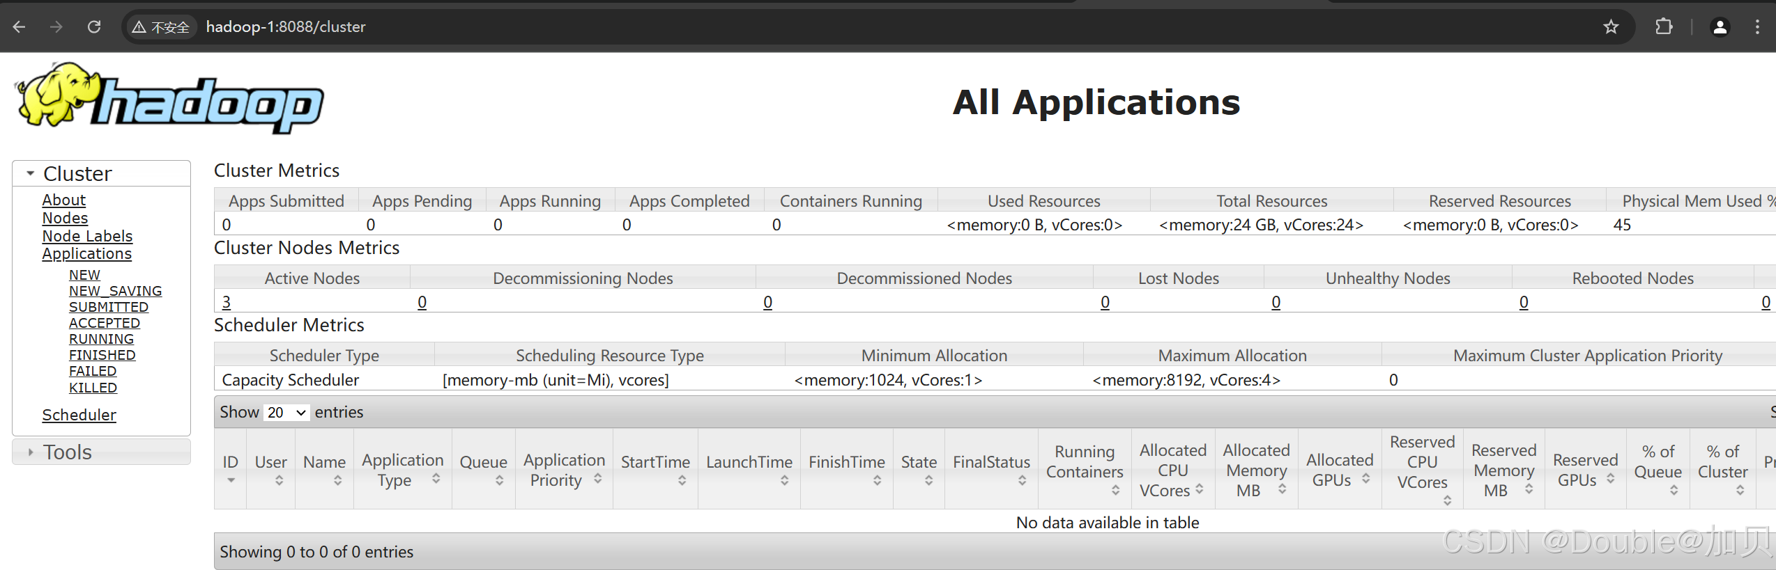The image size is (1776, 570).
Task: Sort by Application Priority column
Action: tap(564, 468)
